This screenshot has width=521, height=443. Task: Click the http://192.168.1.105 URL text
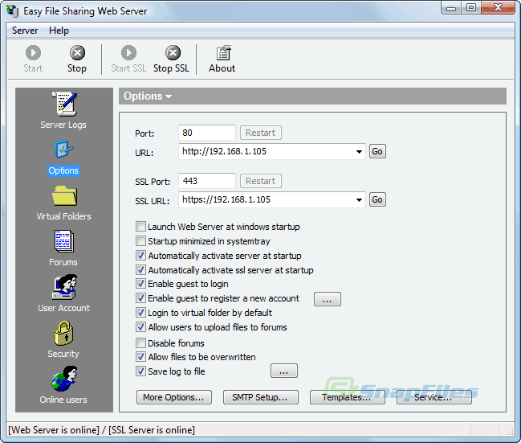click(224, 151)
